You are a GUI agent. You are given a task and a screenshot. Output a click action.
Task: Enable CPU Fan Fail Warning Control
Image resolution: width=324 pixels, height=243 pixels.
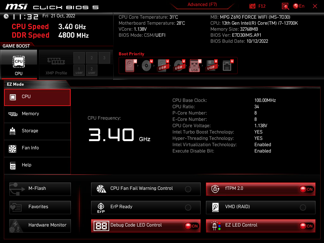(x=188, y=189)
